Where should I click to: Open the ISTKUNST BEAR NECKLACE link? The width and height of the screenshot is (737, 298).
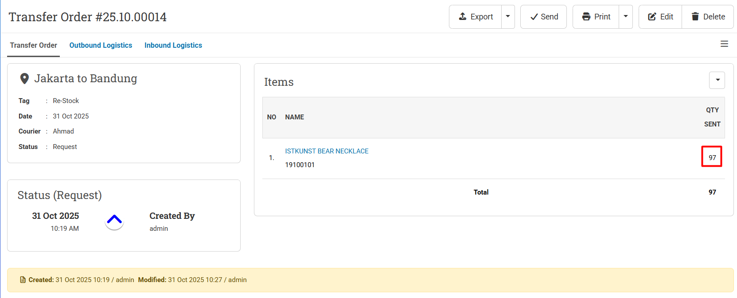(327, 151)
